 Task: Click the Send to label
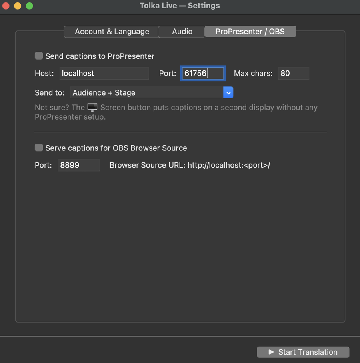[50, 93]
